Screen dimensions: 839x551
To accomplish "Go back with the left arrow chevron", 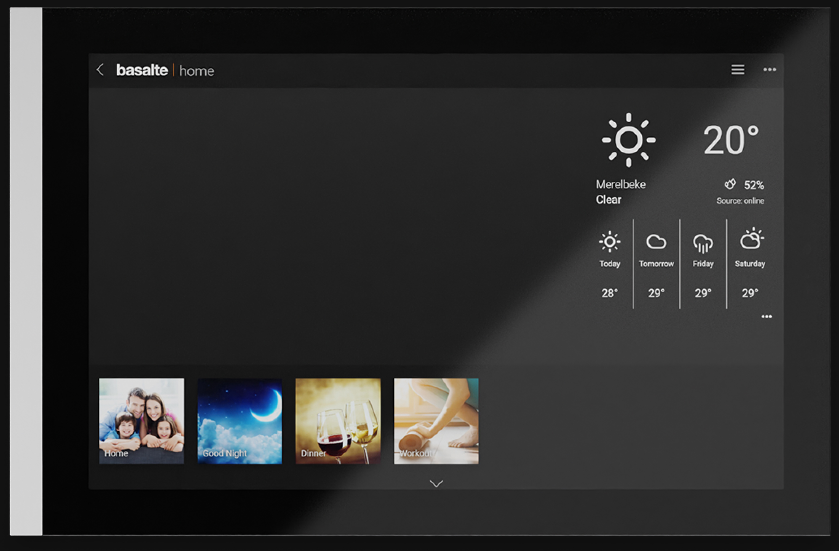I will (x=100, y=70).
